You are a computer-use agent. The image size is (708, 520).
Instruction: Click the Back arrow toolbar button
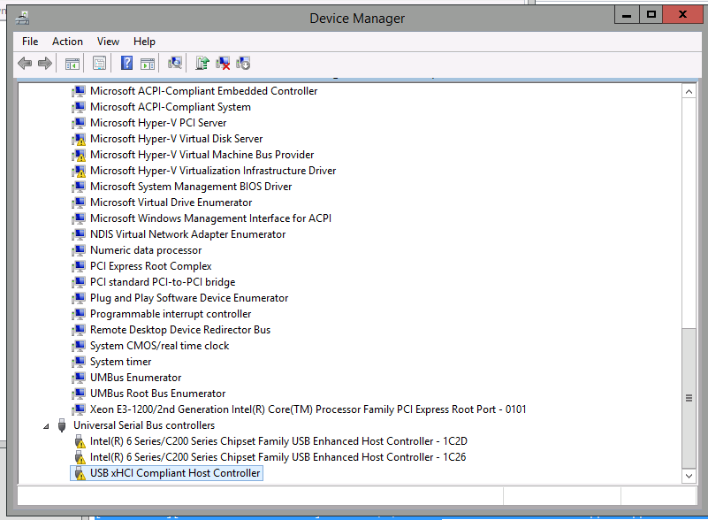[25, 64]
